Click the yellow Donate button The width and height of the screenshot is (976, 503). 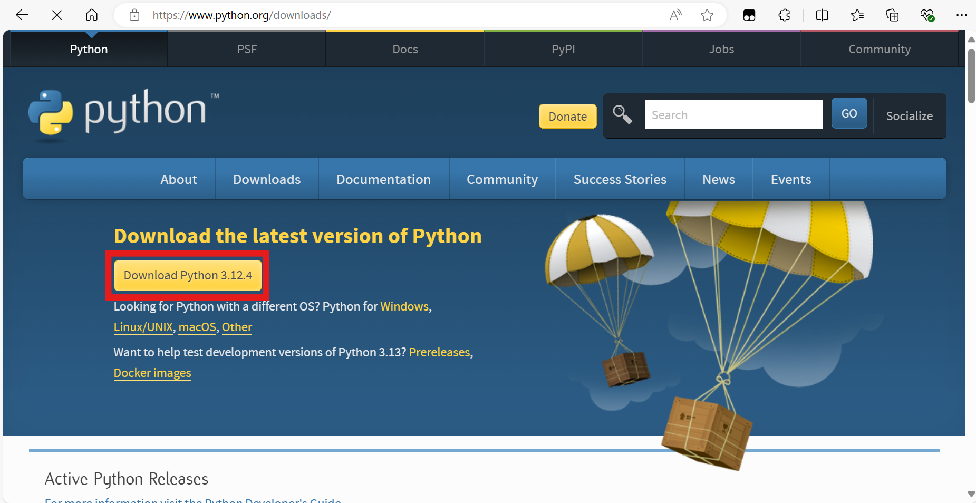(568, 117)
